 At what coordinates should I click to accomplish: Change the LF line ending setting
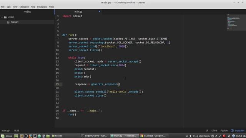pyautogui.click(x=207, y=130)
